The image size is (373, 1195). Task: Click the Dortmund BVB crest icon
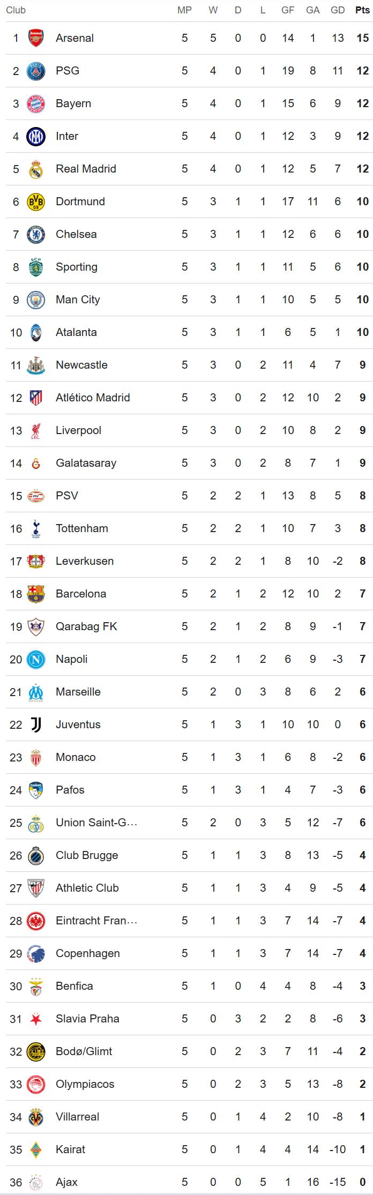point(36,201)
